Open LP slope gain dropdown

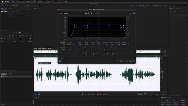coord(125,45)
